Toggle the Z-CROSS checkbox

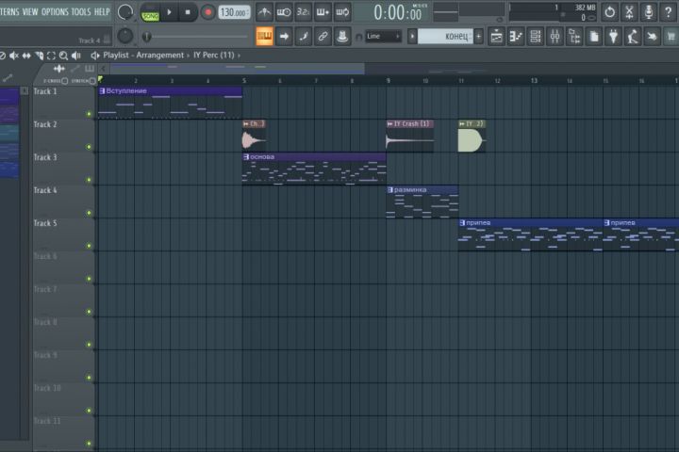pyautogui.click(x=64, y=81)
